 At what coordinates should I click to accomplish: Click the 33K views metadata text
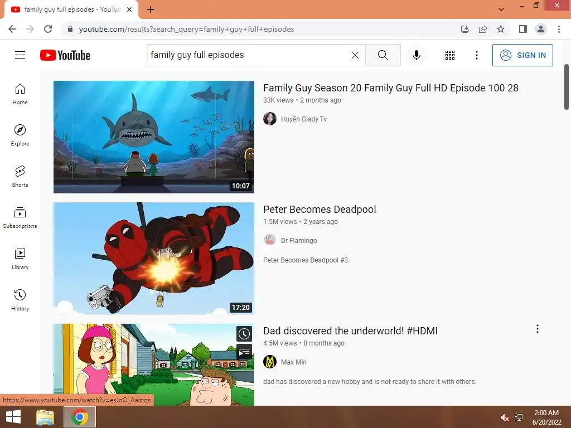click(278, 100)
